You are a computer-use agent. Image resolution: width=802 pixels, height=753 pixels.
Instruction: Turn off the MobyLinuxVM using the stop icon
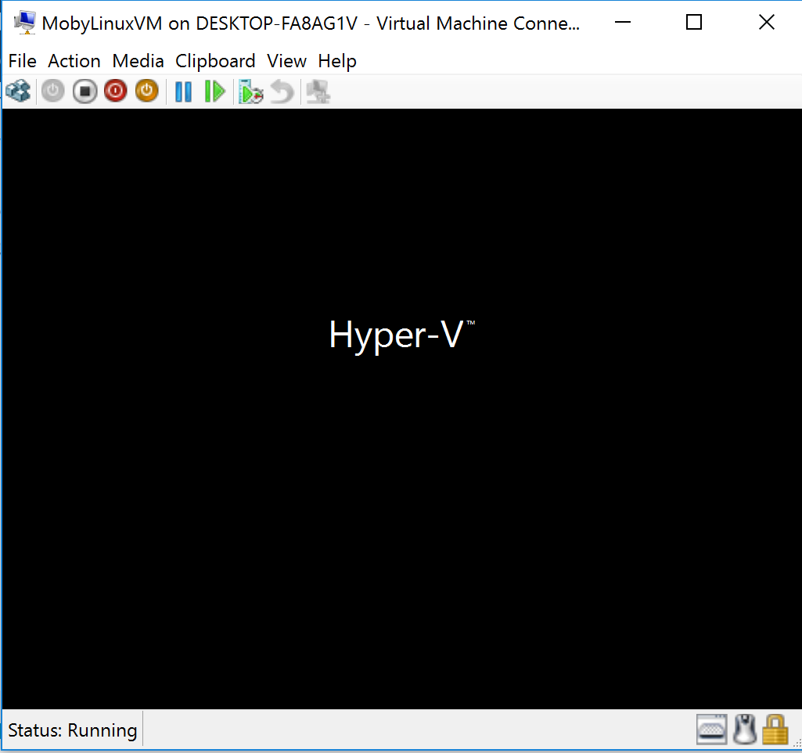(84, 91)
